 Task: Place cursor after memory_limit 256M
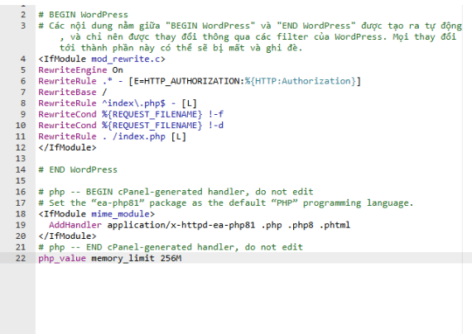[182, 258]
